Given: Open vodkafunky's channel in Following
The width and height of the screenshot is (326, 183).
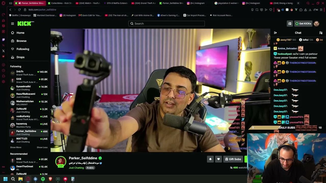Looking at the screenshot, I should [29, 118].
